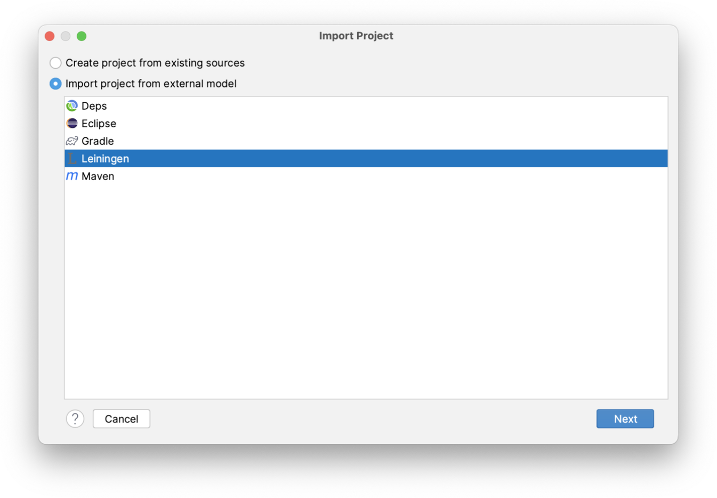Screen dimensions: 717x498
Task: Cancel the Import Project dialog
Action: pos(122,419)
